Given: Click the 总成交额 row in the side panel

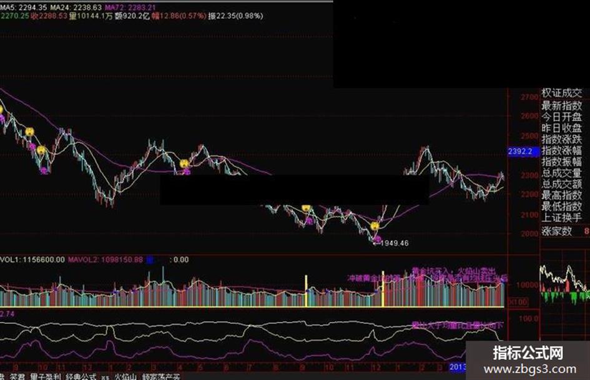Looking at the screenshot, I should coord(562,184).
